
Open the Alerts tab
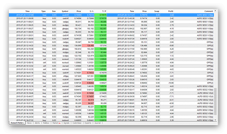pyautogui.click(x=37, y=123)
